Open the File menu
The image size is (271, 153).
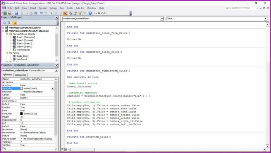click(x=10, y=8)
